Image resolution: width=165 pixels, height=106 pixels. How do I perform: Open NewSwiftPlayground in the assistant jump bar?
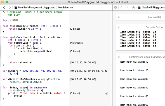pos(153,8)
